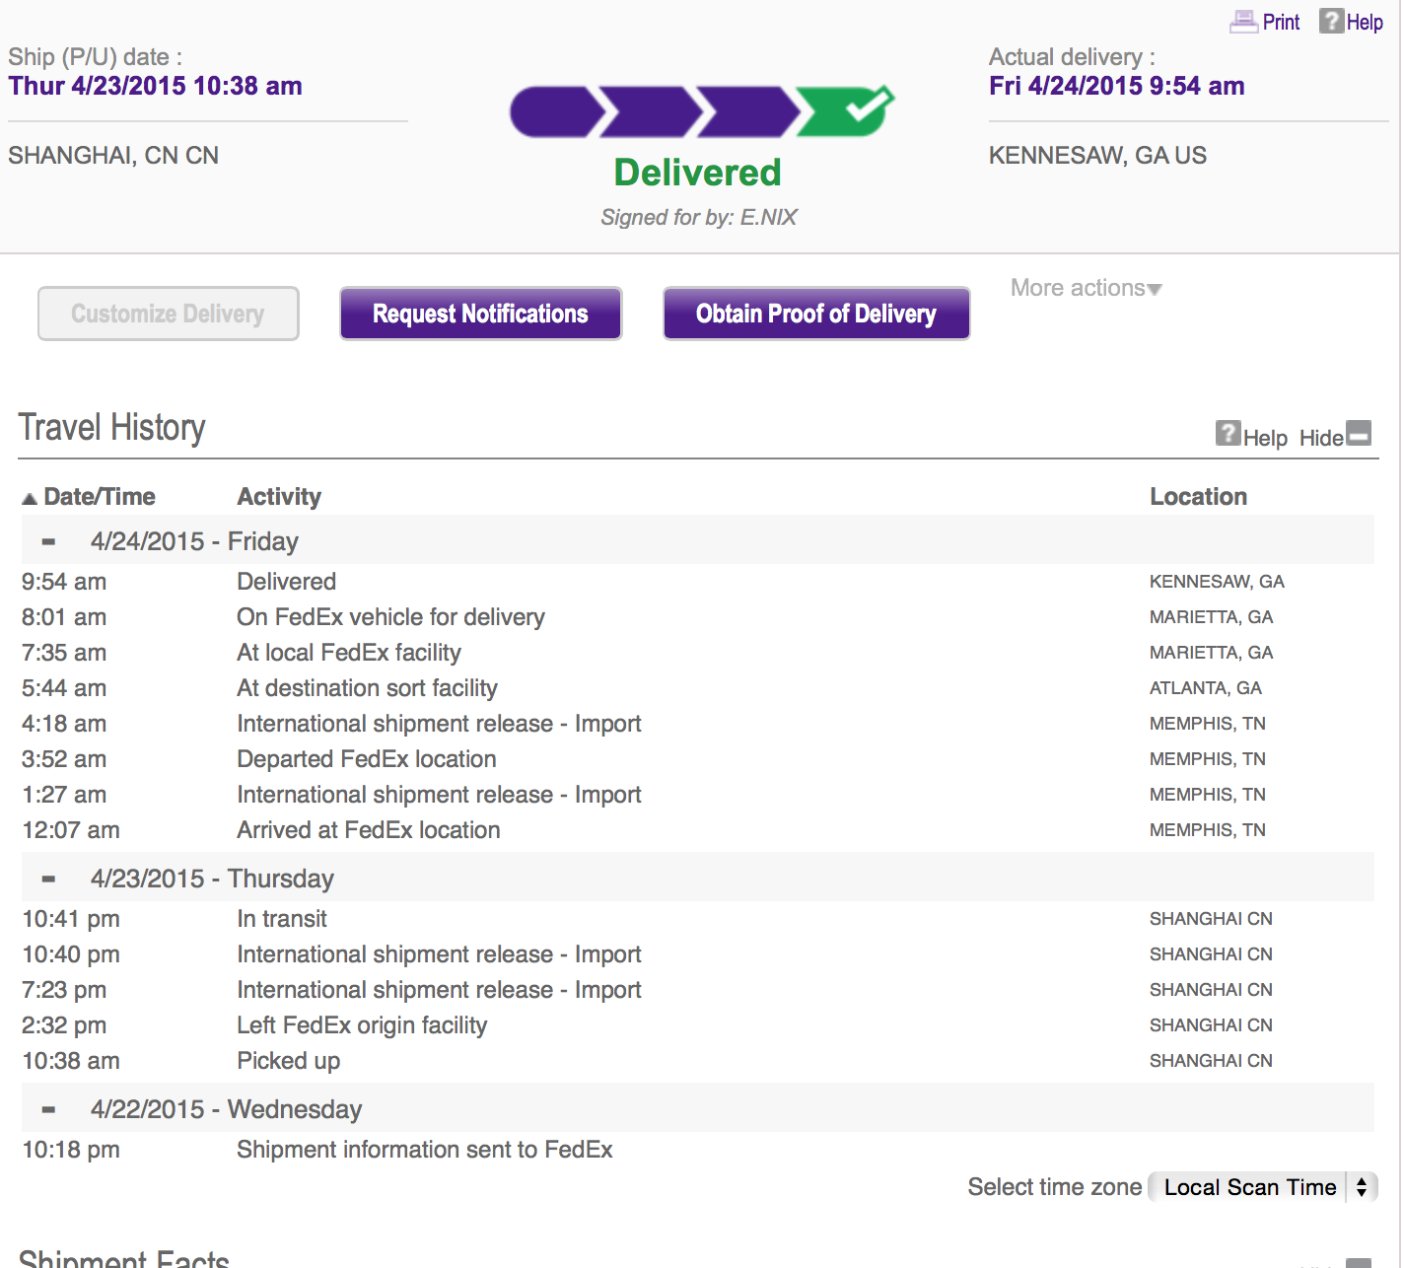The height and width of the screenshot is (1268, 1404).
Task: Click the Hide minus icon in Travel History
Action: click(x=1359, y=433)
